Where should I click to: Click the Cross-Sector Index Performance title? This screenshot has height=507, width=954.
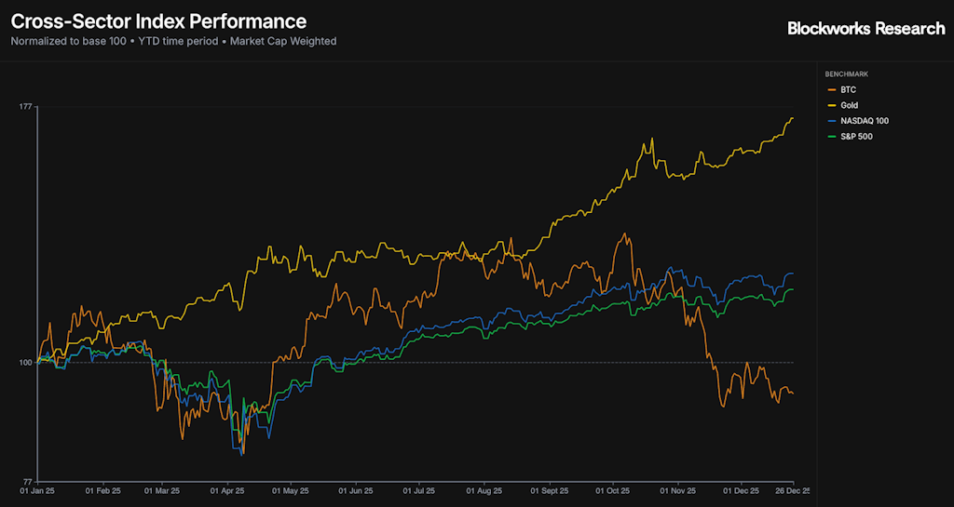coord(158,21)
